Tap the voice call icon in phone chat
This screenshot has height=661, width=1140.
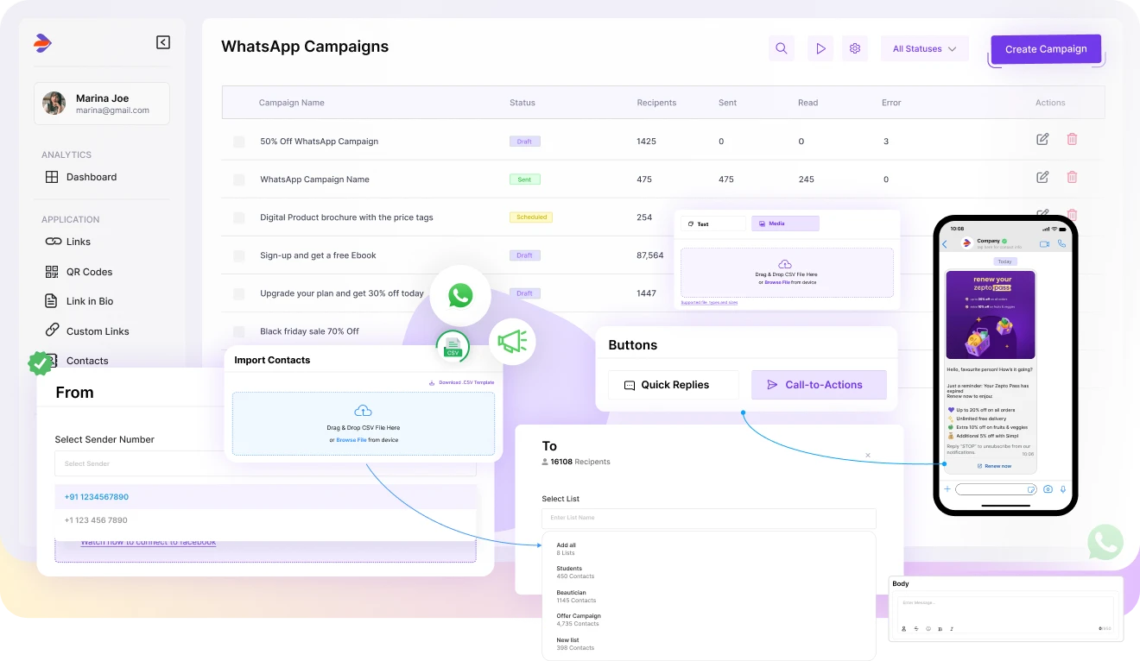[1061, 244]
